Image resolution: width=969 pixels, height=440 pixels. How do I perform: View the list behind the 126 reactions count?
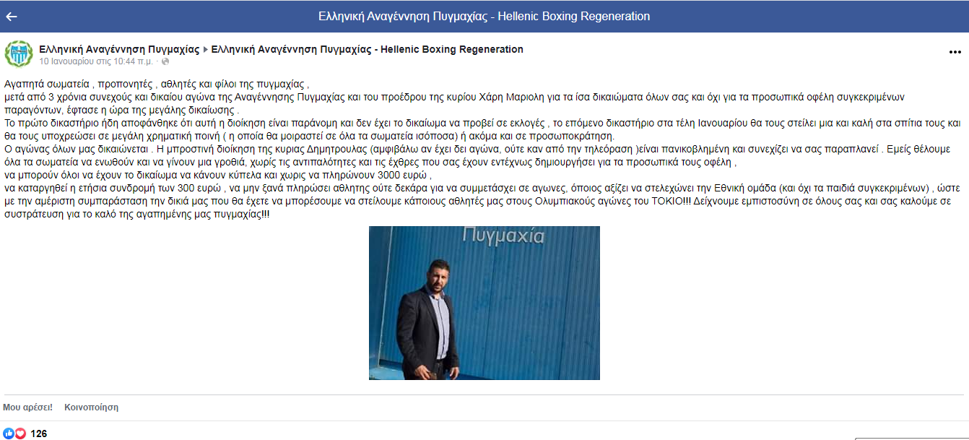(x=39, y=433)
